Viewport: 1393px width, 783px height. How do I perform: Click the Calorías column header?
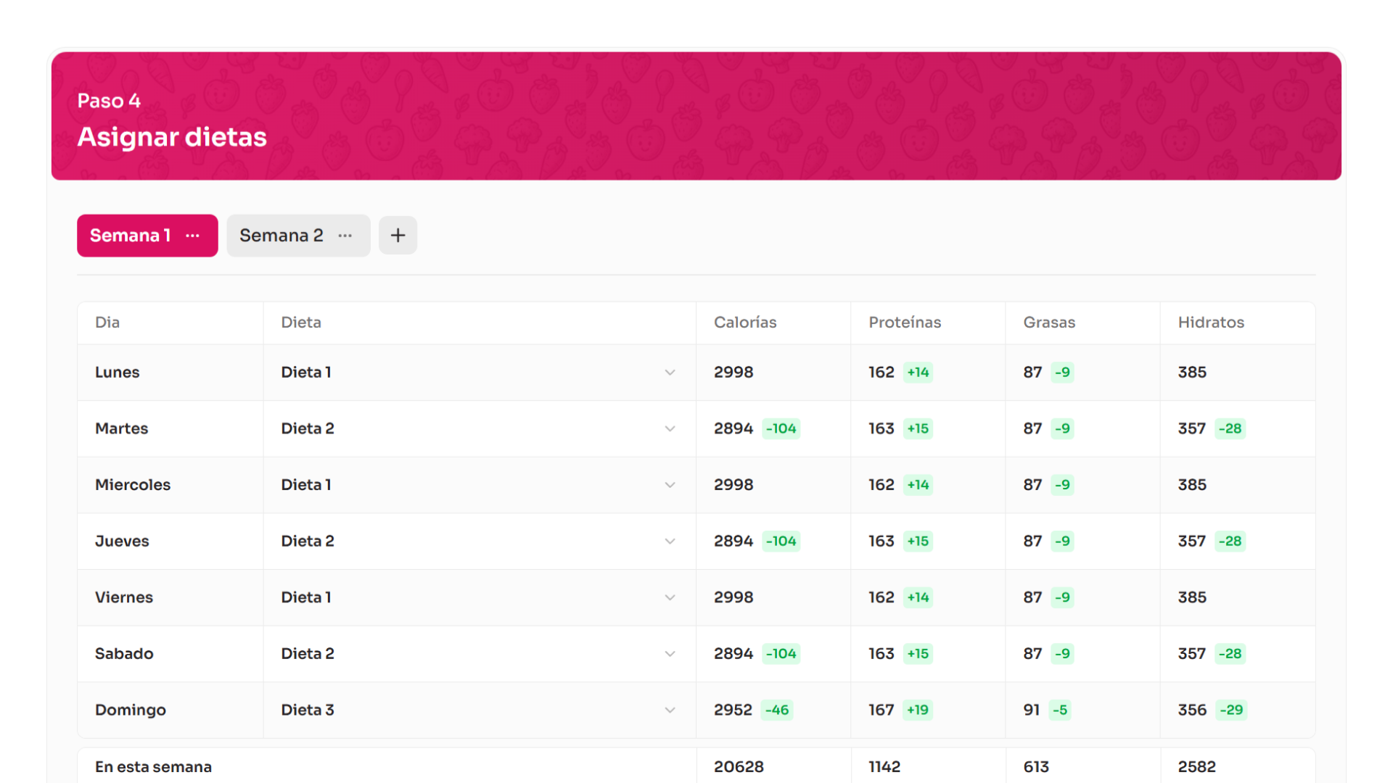coord(745,323)
